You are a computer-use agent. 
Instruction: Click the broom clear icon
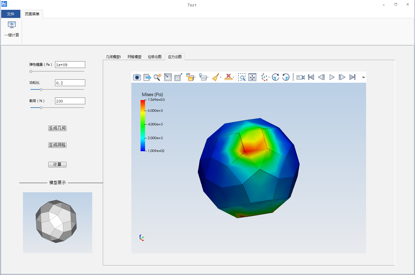(216, 77)
